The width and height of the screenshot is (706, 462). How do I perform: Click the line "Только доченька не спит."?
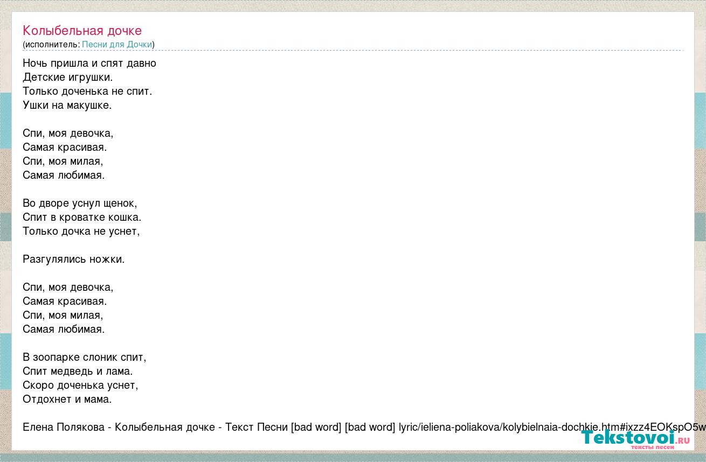click(87, 91)
